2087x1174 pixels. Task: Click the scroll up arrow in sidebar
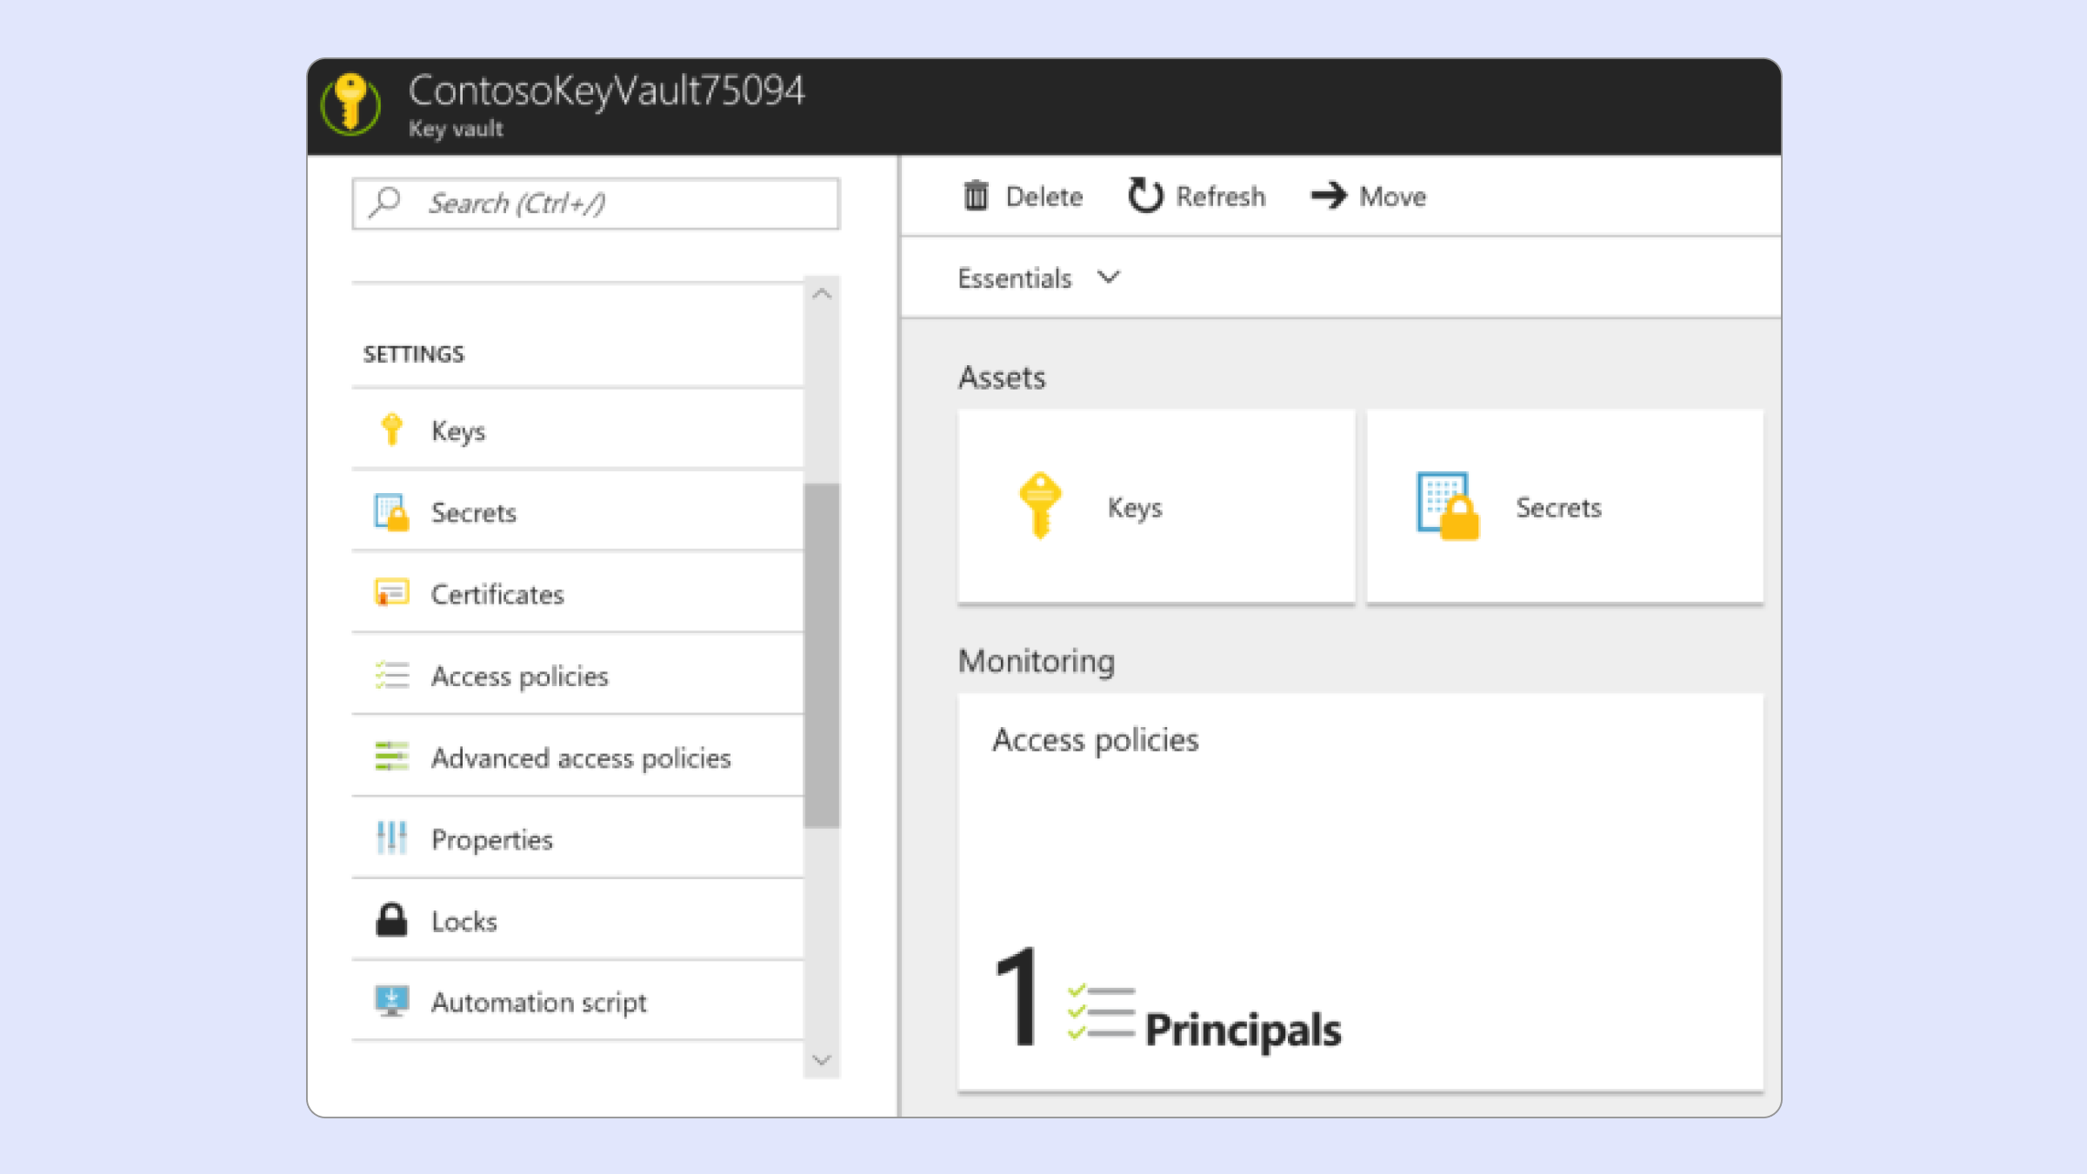(x=822, y=294)
